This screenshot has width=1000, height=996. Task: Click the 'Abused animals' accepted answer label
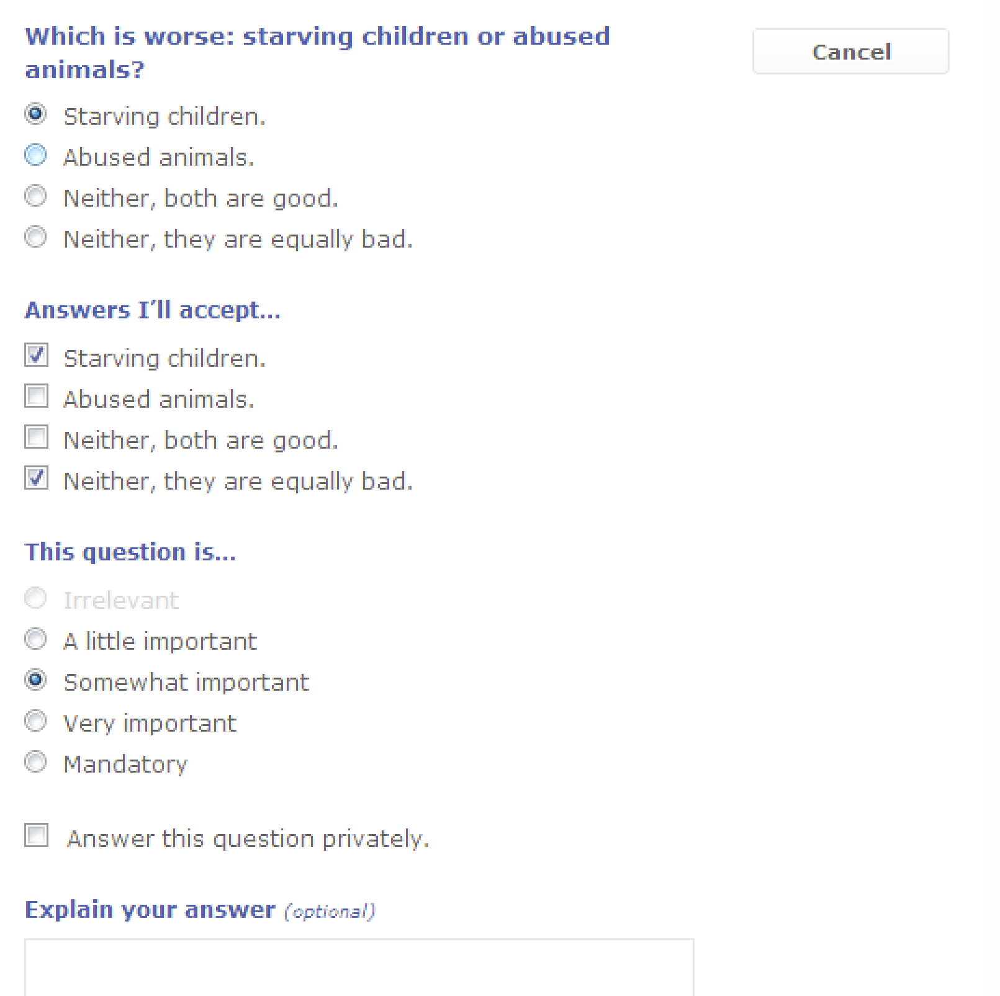159,400
